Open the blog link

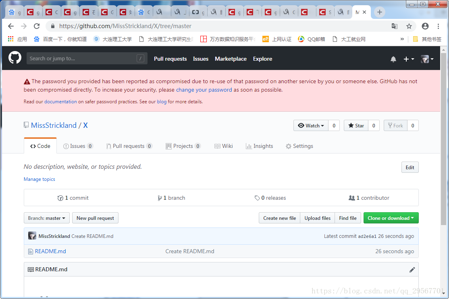pos(162,102)
